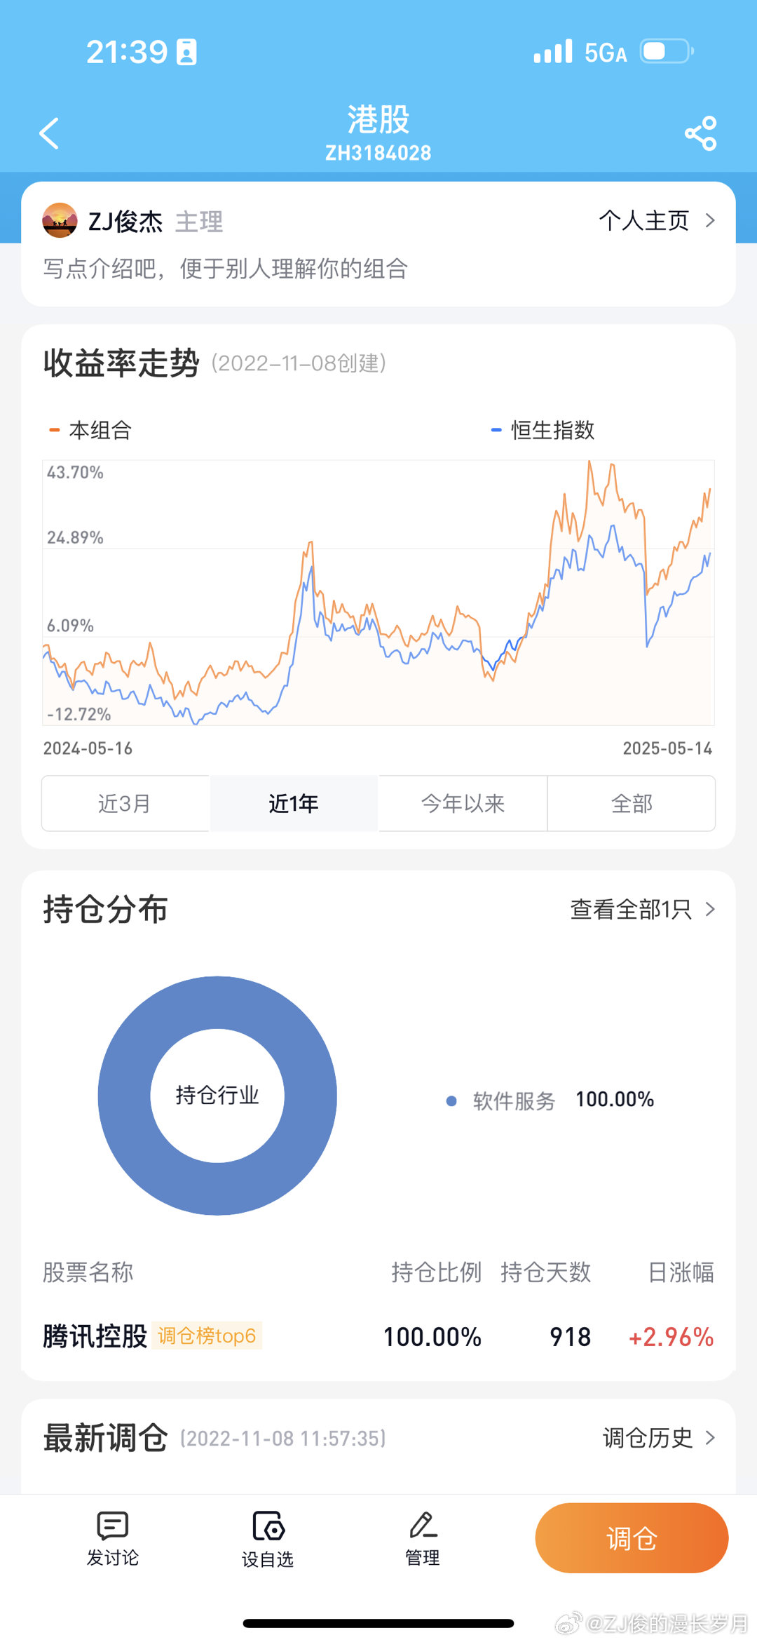
Task: Tap the ZJ俊杰 profile avatar
Action: pos(60,221)
